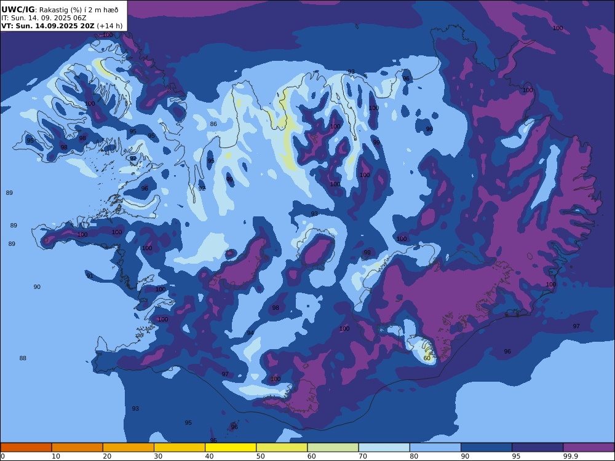Click the '80' legend tick label
Viewport: 615px width, 461px height.
click(414, 456)
